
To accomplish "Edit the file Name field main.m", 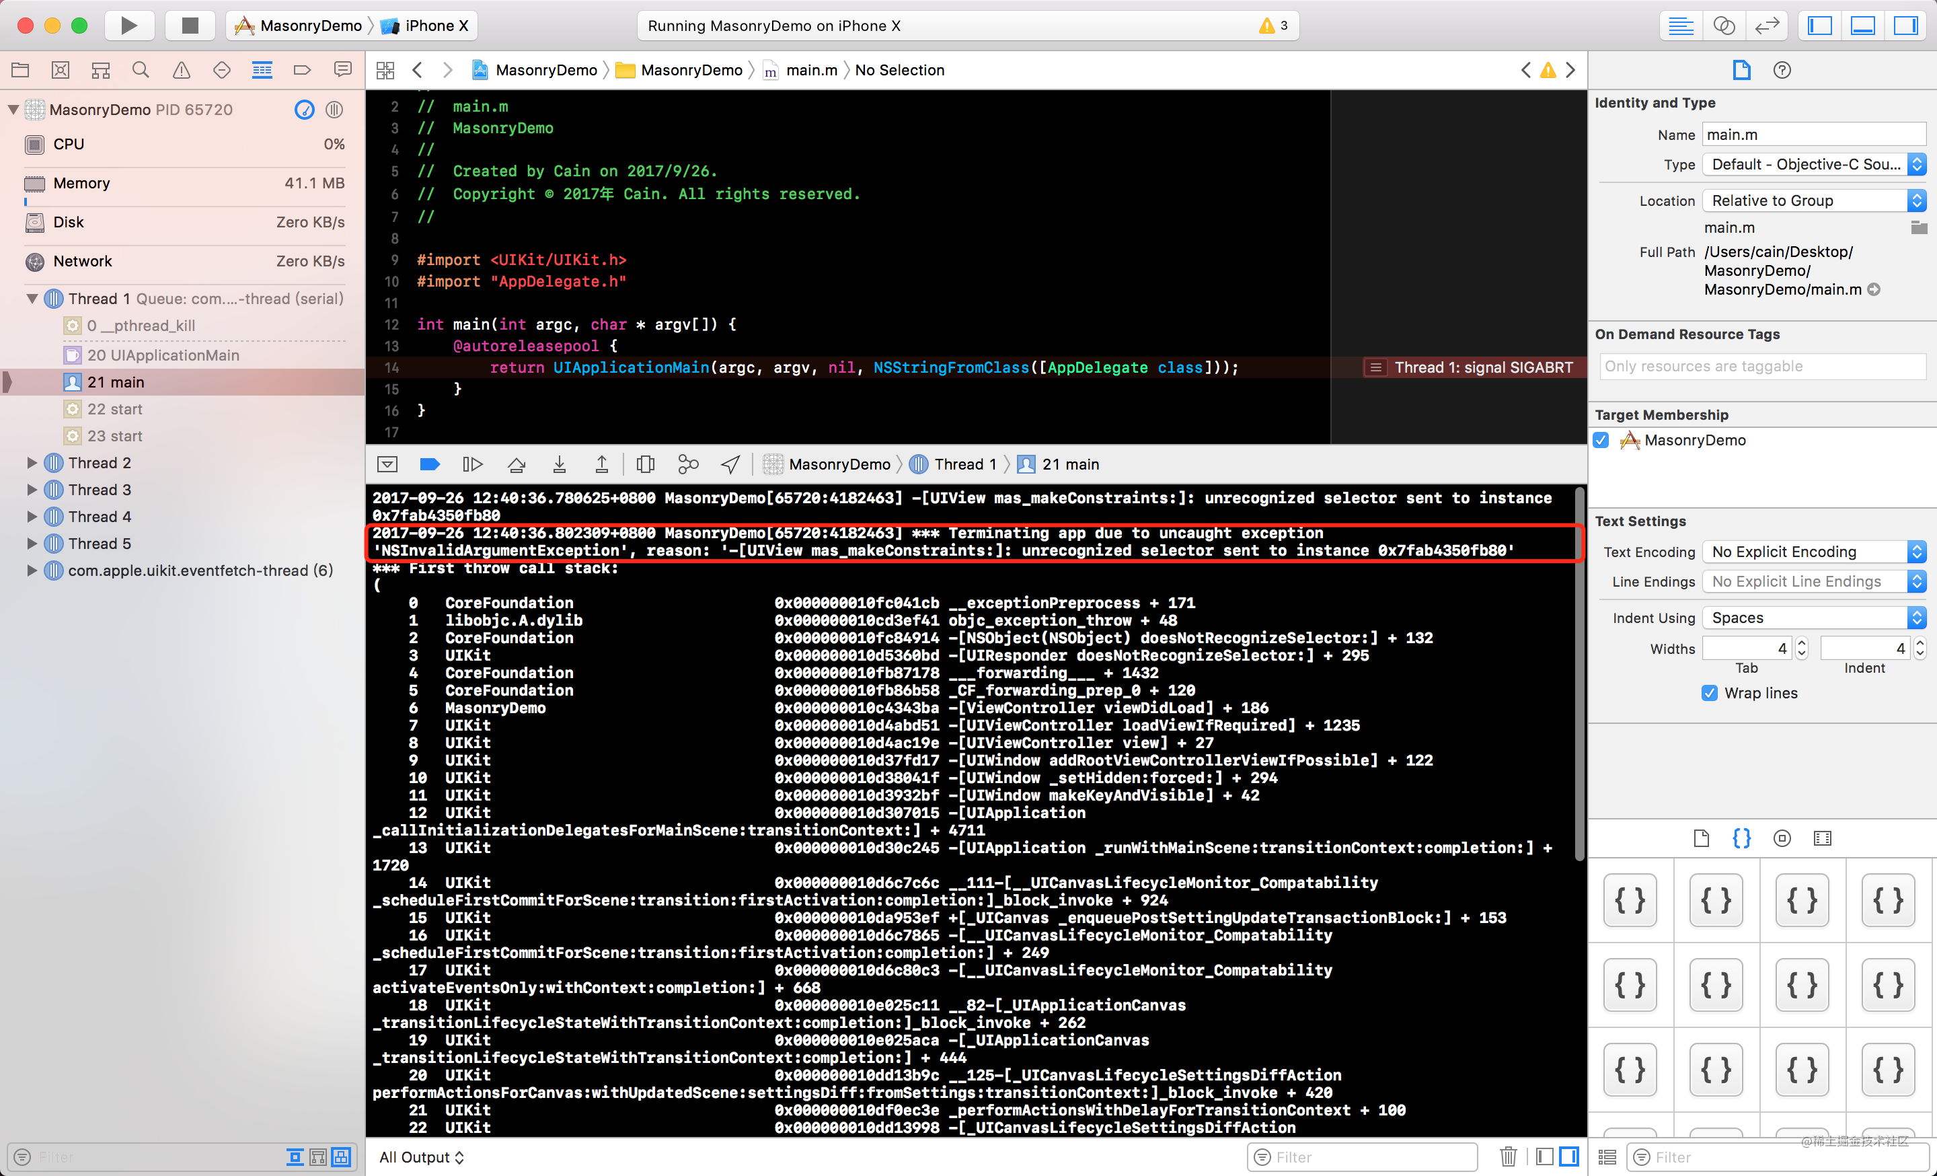I will (1813, 135).
